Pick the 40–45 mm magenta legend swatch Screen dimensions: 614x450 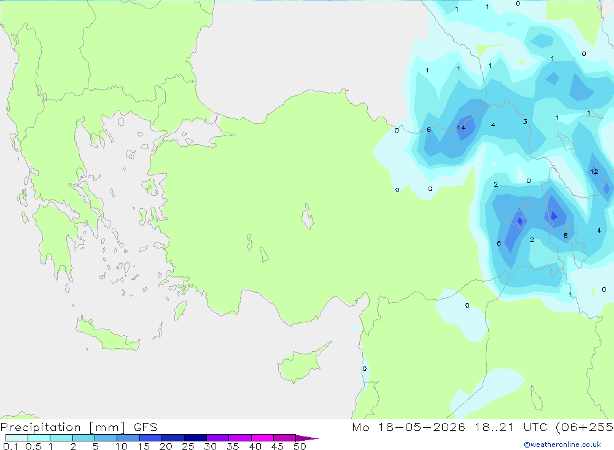click(x=262, y=438)
